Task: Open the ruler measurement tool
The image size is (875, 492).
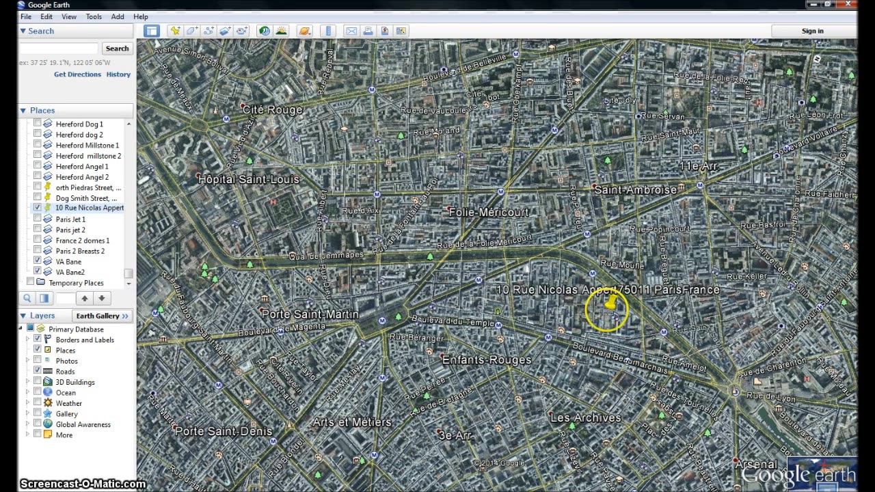Action: (329, 31)
